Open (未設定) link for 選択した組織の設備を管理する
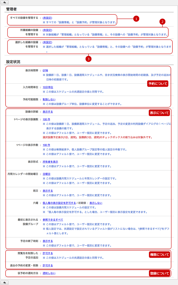 coord(47,42)
